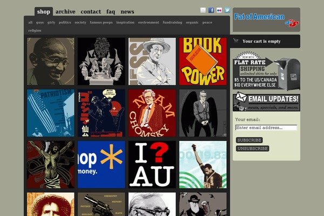
Task: Click the shopping cart icon
Action: click(235, 40)
